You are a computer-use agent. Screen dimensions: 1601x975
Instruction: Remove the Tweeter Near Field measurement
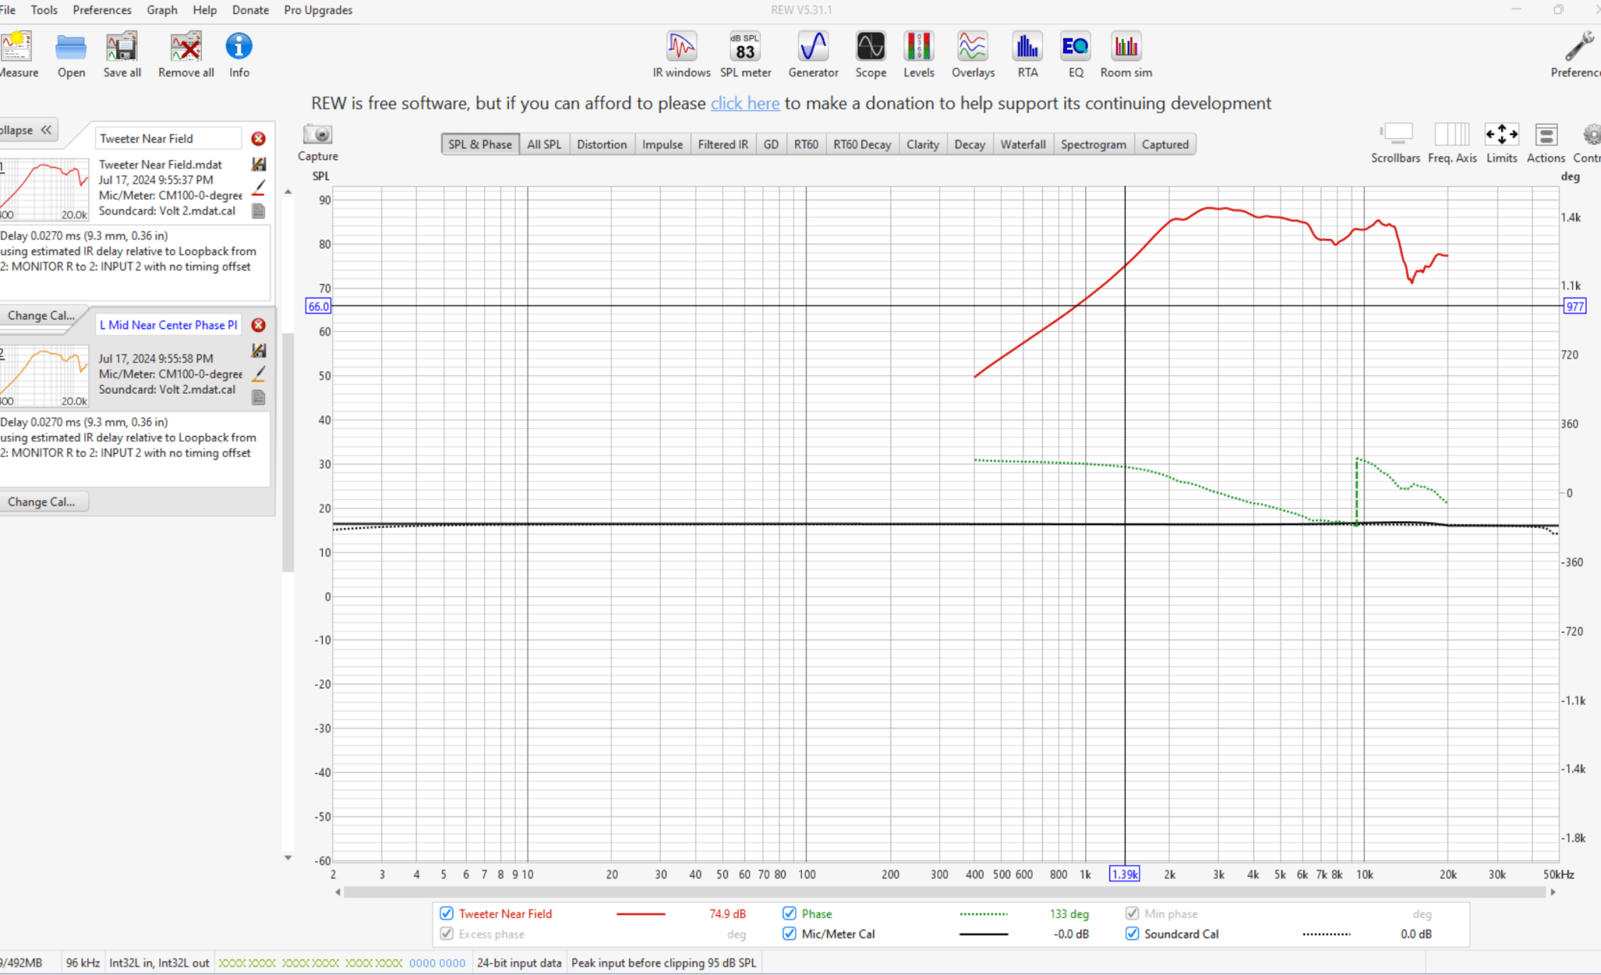[x=258, y=139]
